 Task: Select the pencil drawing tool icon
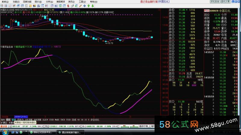[80, 6]
